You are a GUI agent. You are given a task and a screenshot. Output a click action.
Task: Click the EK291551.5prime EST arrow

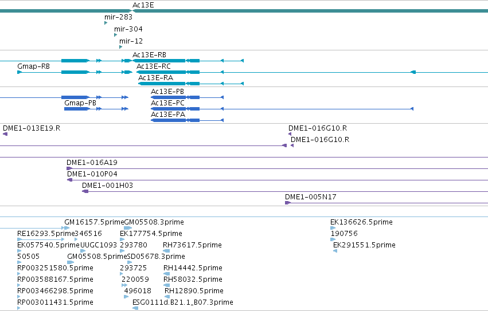(335, 251)
